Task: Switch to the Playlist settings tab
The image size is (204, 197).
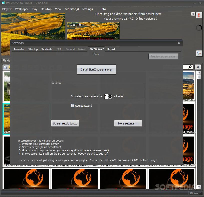Action: 111,49
